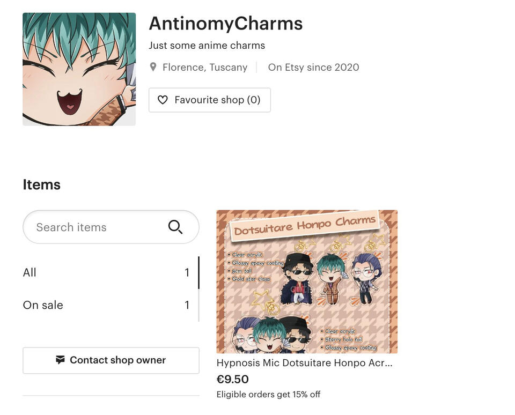This screenshot has height=415, width=515.
Task: Click the heart icon on Favourite shop
Action: (x=163, y=100)
